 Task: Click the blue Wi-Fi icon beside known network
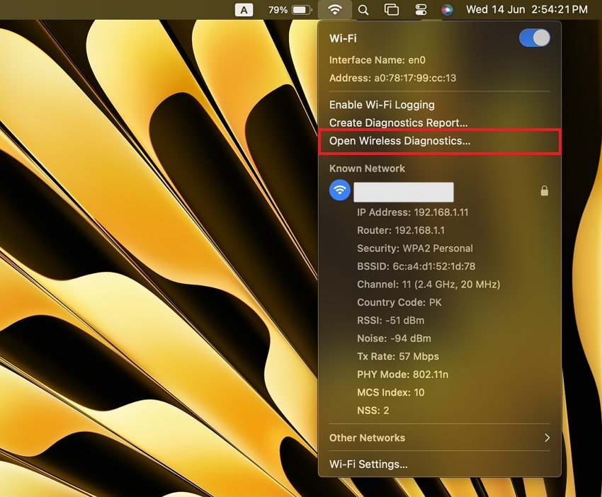click(x=339, y=190)
